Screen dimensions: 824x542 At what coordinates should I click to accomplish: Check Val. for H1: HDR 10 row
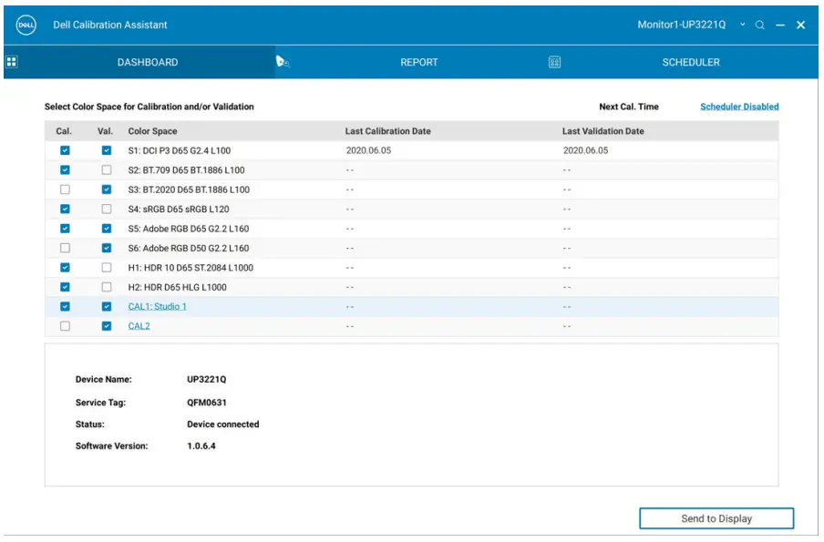107,268
